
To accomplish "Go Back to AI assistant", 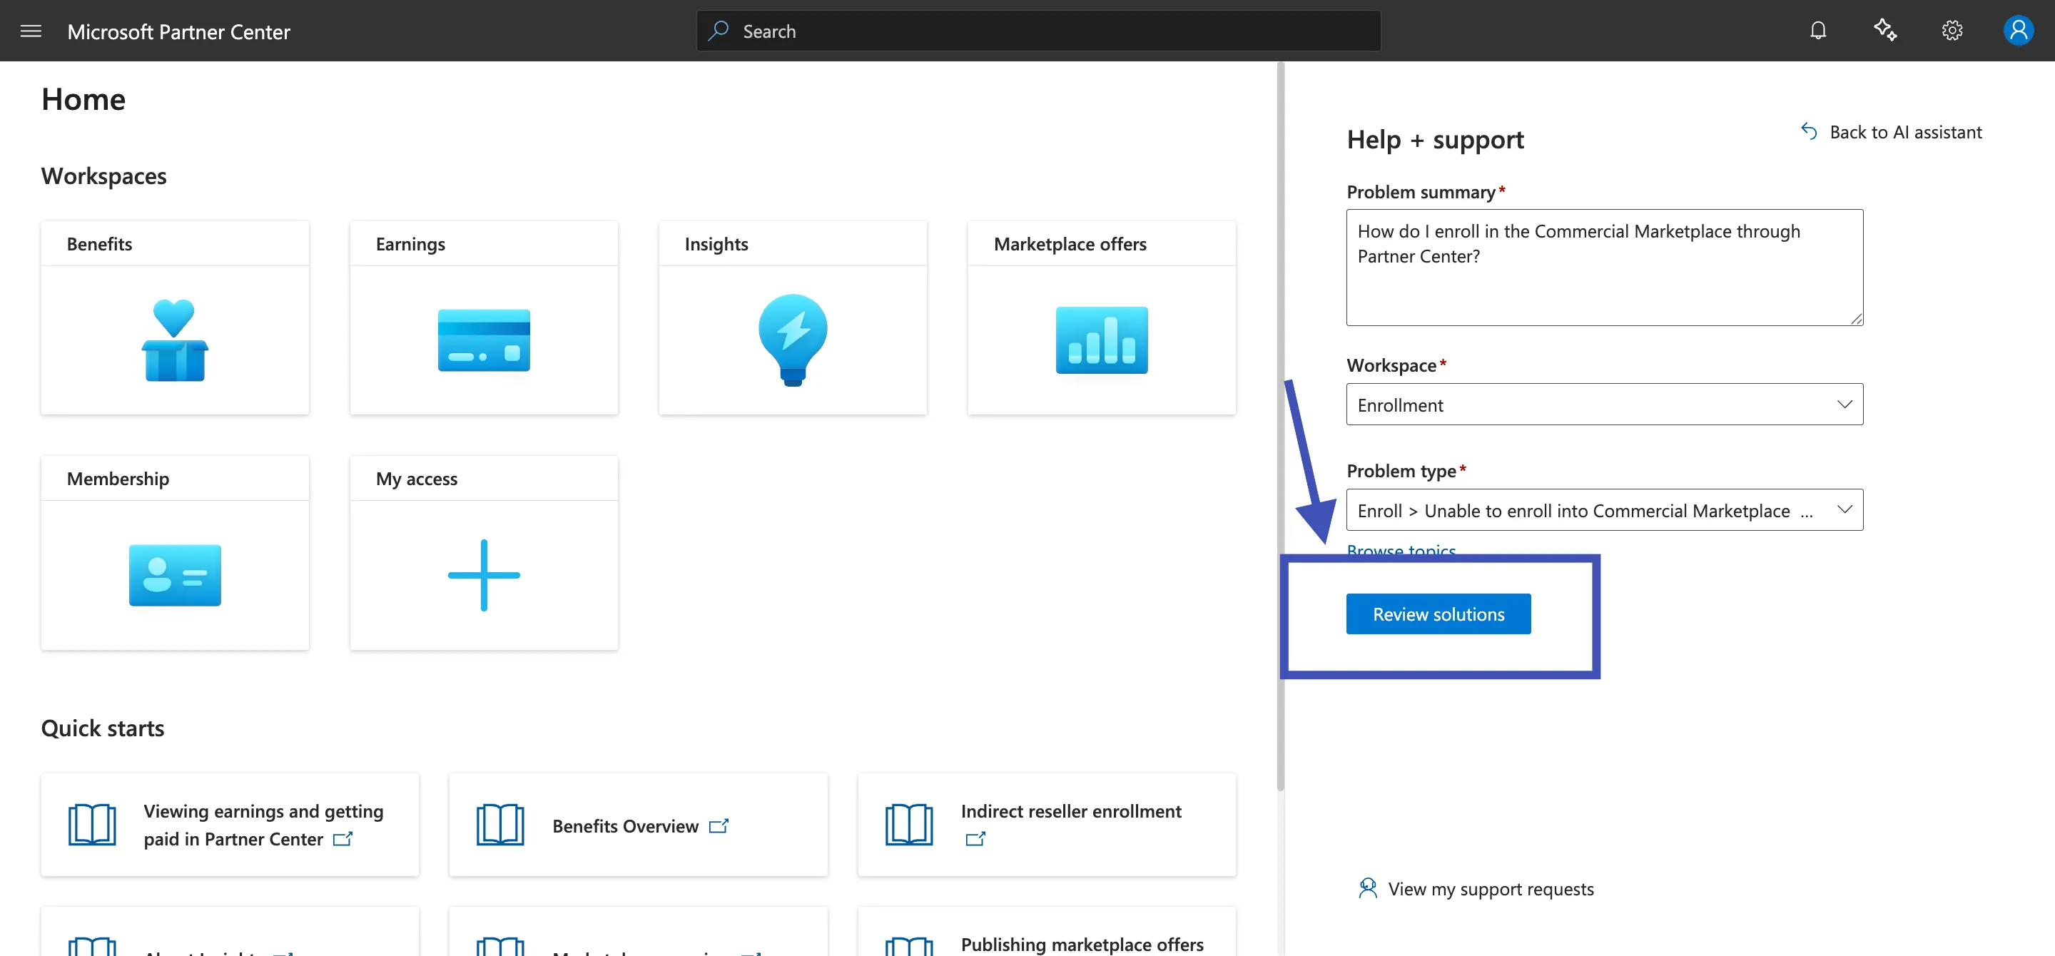I will [x=1905, y=131].
